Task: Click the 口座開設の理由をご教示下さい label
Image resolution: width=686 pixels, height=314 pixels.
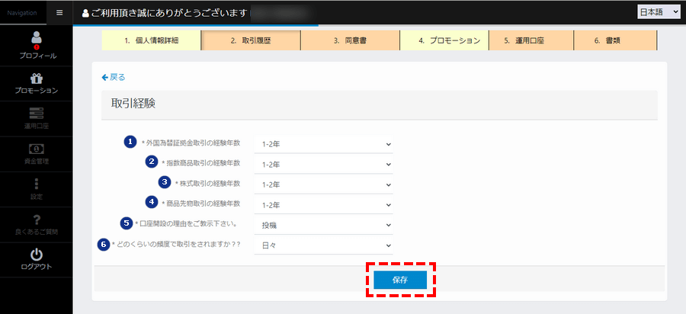Action: point(188,224)
